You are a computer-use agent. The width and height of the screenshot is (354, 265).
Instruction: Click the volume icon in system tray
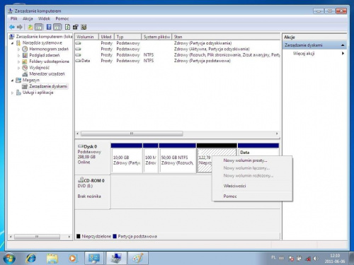(x=316, y=259)
